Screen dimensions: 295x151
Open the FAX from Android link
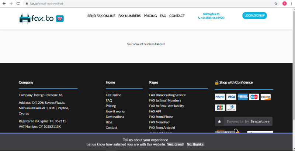pos(162,128)
